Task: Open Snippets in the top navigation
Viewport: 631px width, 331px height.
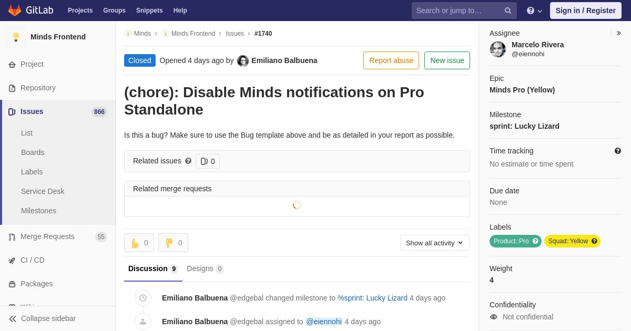Action: pyautogui.click(x=149, y=11)
